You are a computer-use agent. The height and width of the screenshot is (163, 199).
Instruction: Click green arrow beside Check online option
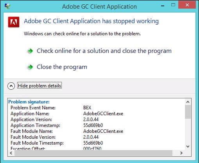coord(30,51)
